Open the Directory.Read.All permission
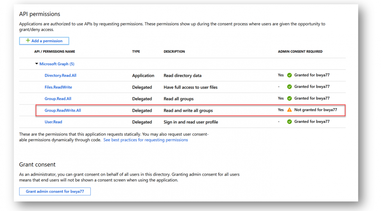 click(x=61, y=75)
